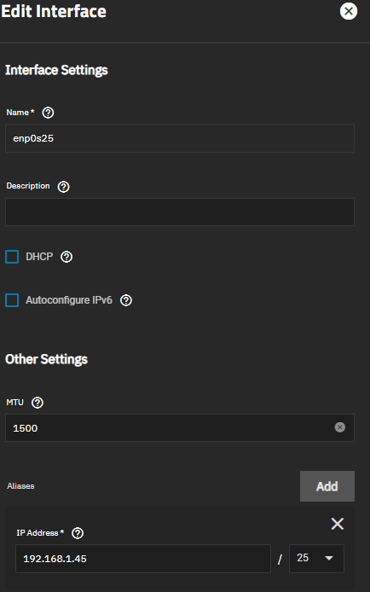Show help for Description field
The width and height of the screenshot is (370, 592).
coord(63,187)
